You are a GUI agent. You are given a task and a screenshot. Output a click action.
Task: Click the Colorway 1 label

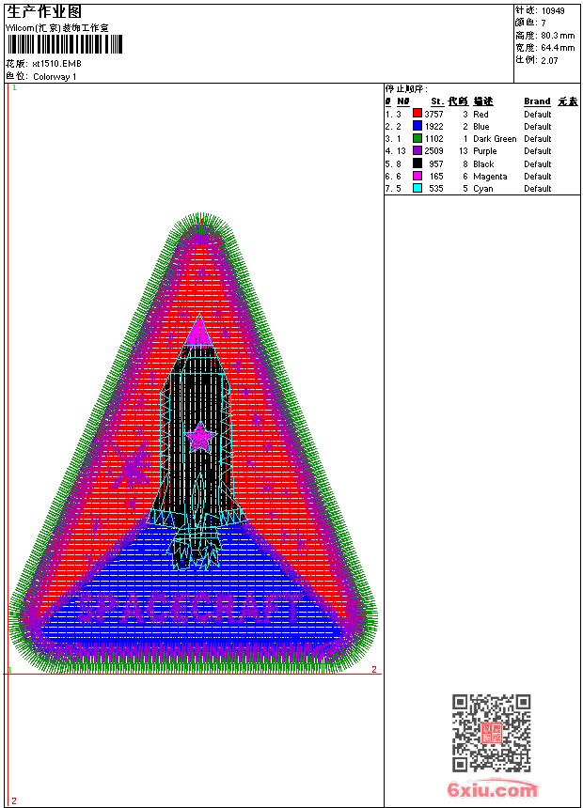(55, 77)
